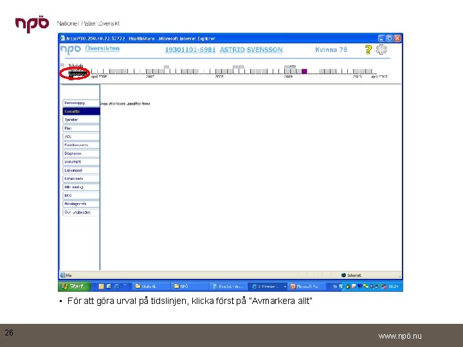Click the first orange quick launch icon

pos(102,286)
